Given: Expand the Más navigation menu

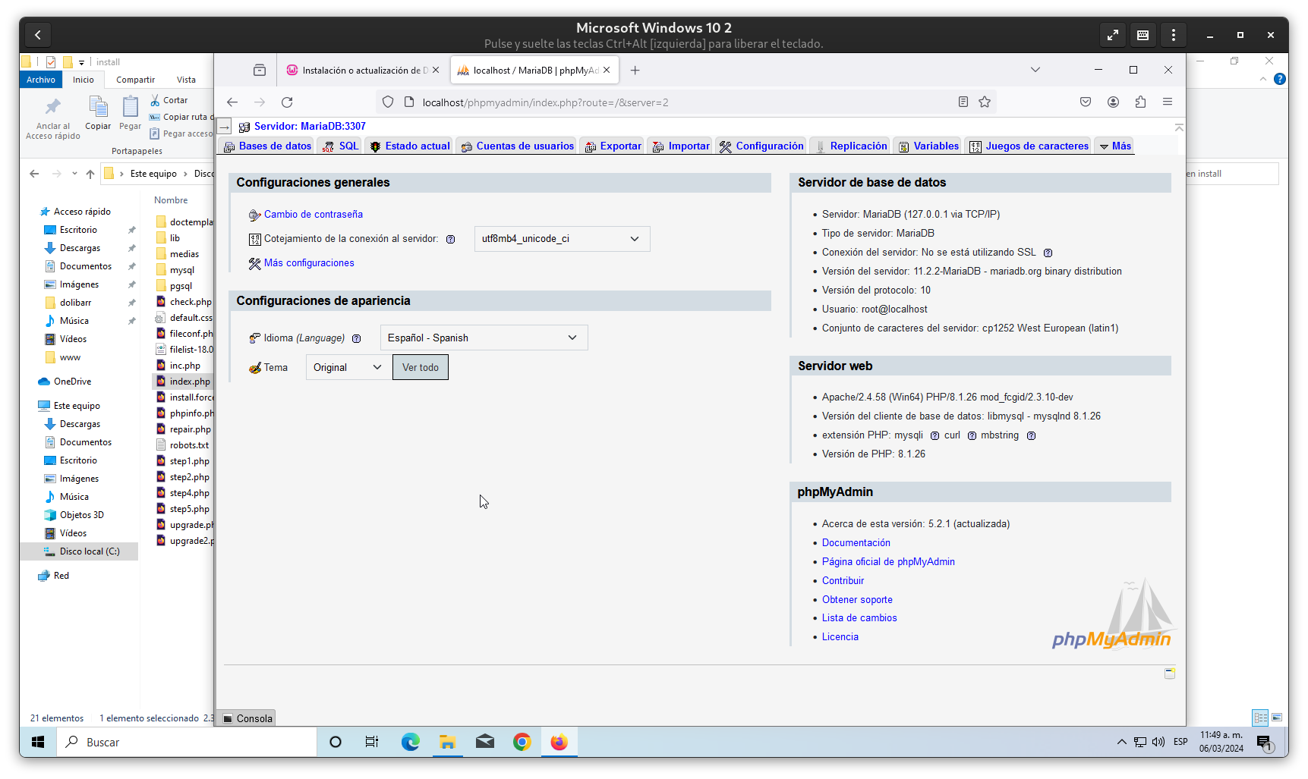Looking at the screenshot, I should pyautogui.click(x=1115, y=146).
